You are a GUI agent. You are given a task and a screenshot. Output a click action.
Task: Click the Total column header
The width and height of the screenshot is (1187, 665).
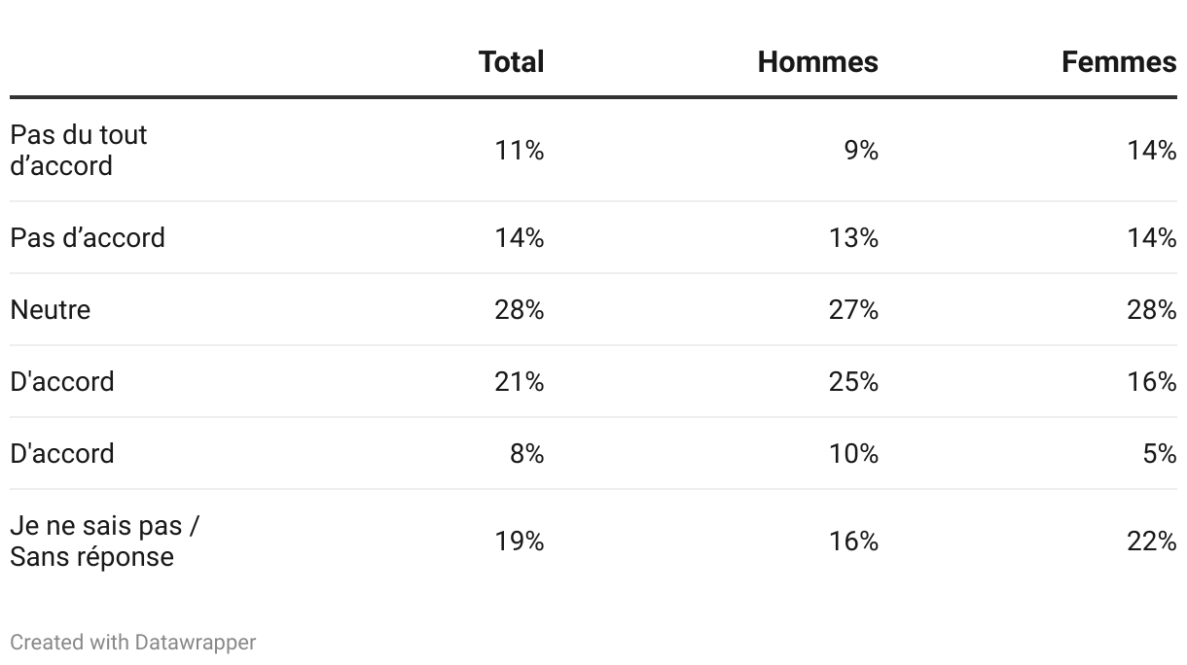pos(512,62)
